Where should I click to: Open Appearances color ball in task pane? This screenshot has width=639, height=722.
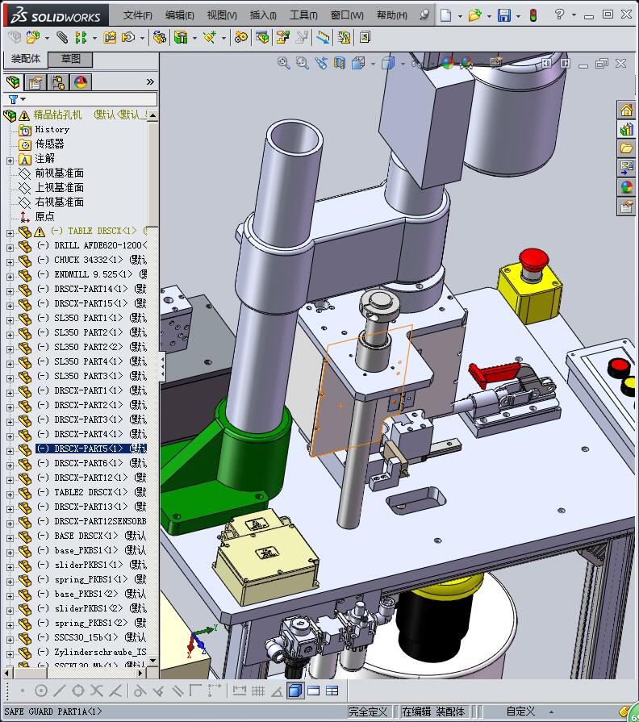click(x=627, y=187)
